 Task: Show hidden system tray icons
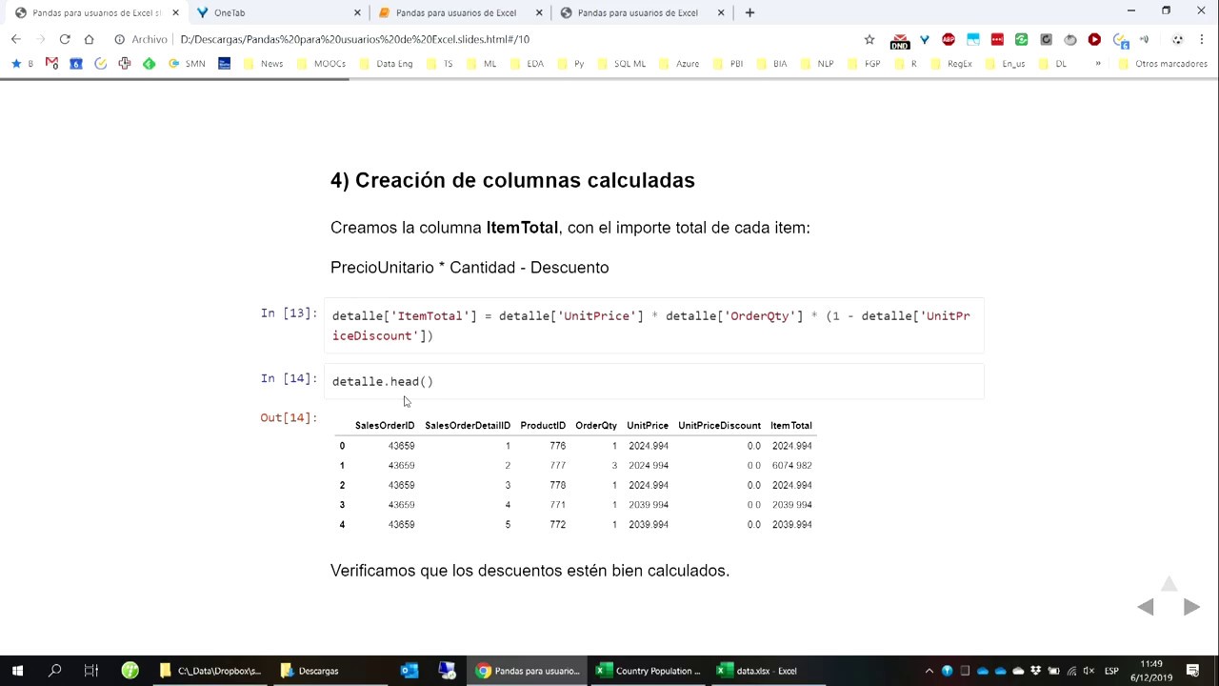[929, 671]
